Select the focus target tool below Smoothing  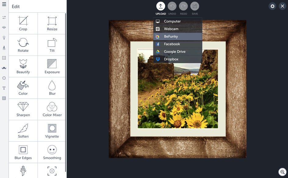pos(52,171)
